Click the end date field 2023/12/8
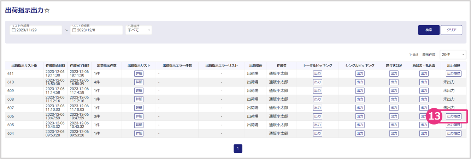The image size is (471, 159). point(95,30)
